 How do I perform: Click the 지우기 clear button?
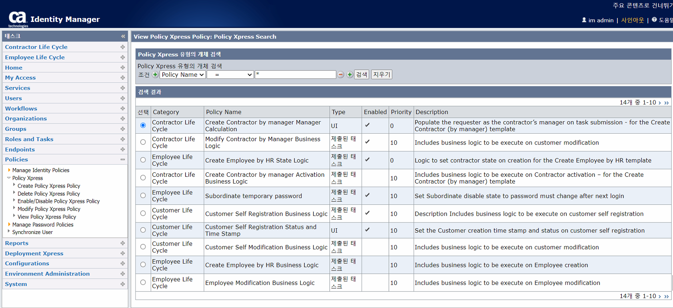click(x=381, y=75)
